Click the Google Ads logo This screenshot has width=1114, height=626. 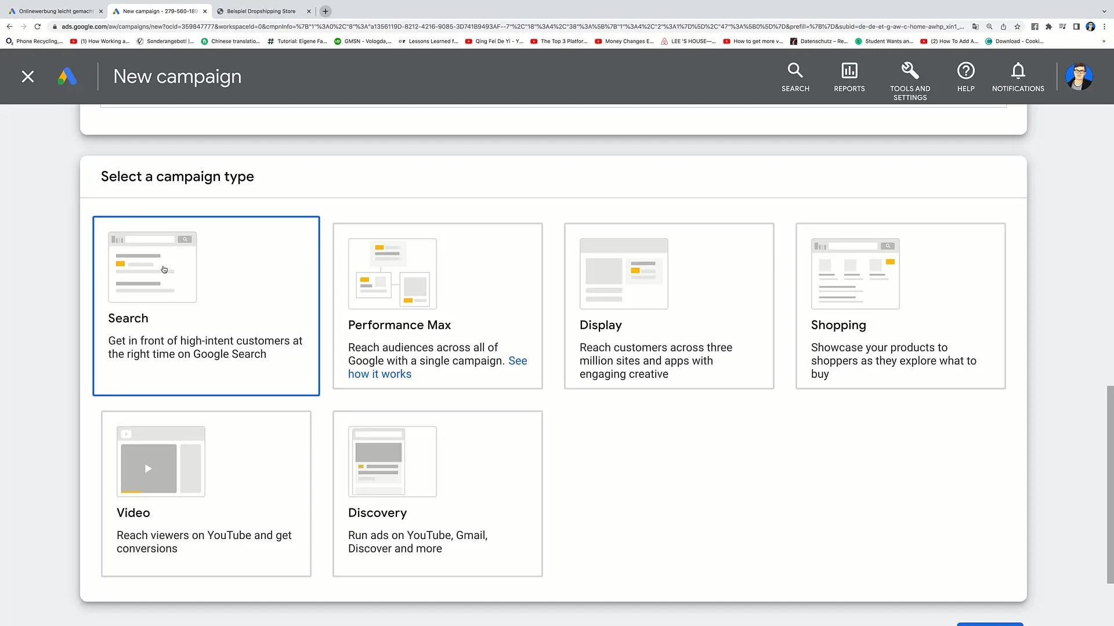click(x=67, y=77)
